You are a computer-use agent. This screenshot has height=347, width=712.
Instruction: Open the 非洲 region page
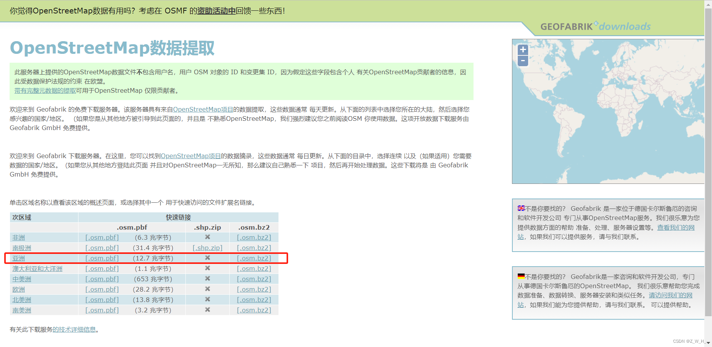click(x=18, y=238)
